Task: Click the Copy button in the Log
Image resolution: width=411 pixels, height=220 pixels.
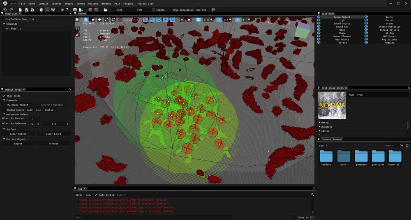Action: tap(89, 195)
